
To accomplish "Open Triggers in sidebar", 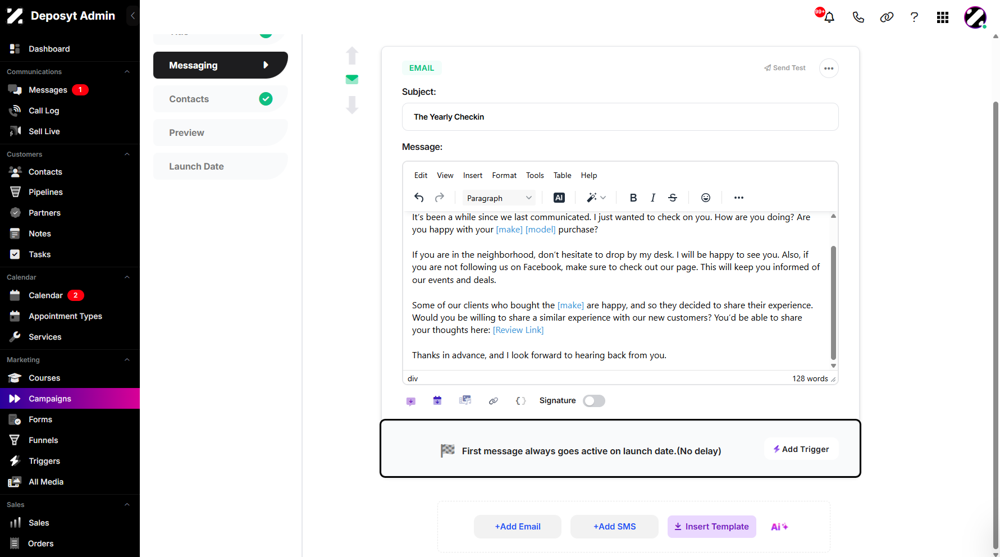I will pos(44,461).
